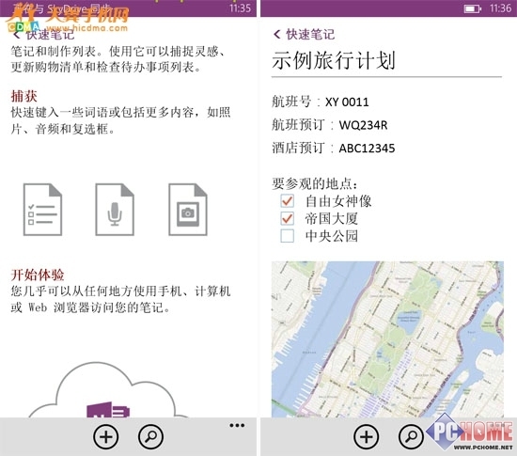
Task: Uncheck the 自由女神像 checkbox
Action: [x=288, y=200]
